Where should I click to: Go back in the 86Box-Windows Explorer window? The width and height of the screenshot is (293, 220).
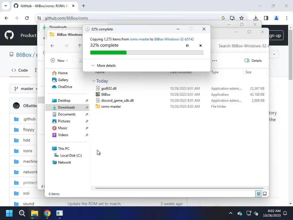click(52, 46)
